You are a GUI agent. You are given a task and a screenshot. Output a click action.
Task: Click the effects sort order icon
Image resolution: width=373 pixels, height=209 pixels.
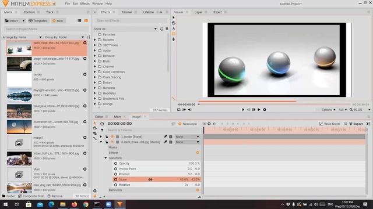tap(161, 29)
